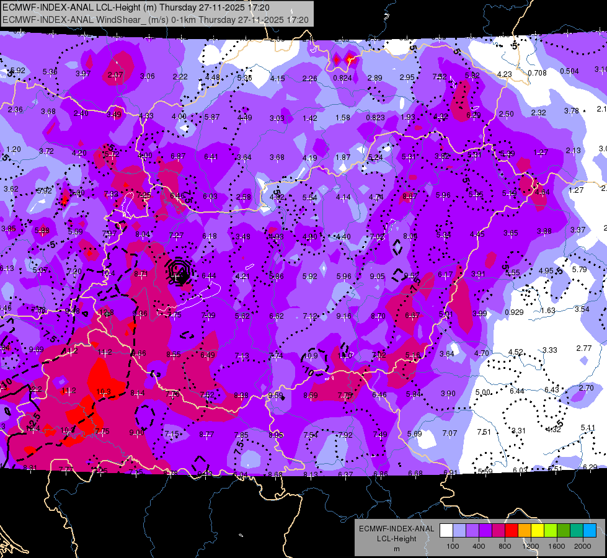Viewport: 607px width, 558px height.
Task: Click the wind shear value "8.77"
Action: [x=206, y=435]
